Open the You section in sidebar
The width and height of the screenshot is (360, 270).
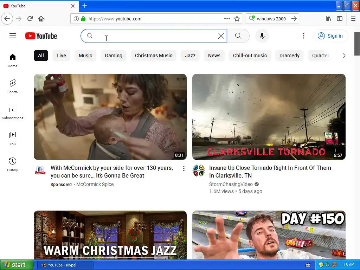click(x=13, y=139)
